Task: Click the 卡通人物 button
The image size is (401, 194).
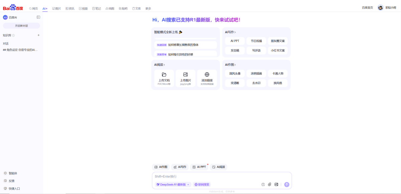Action: click(x=278, y=73)
